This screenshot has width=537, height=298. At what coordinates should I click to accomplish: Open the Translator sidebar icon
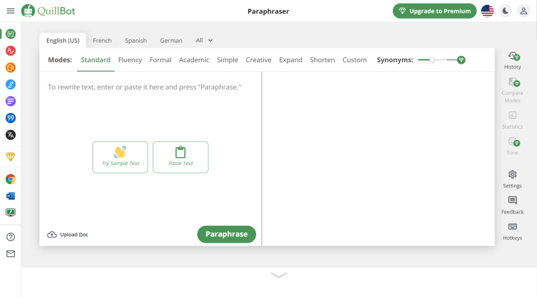pos(11,135)
